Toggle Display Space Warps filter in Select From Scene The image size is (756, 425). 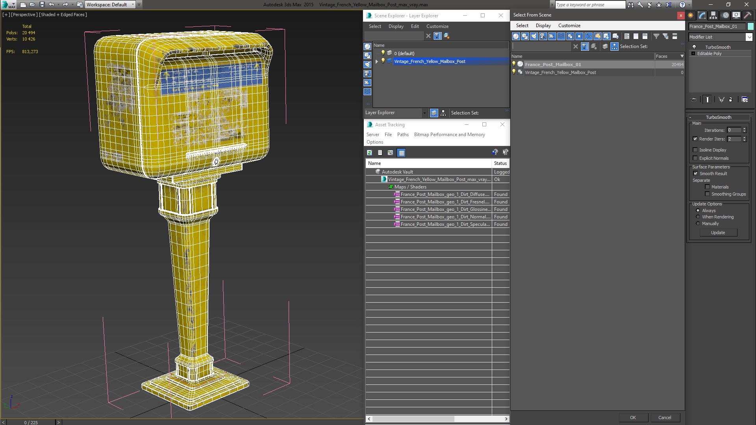tap(561, 36)
